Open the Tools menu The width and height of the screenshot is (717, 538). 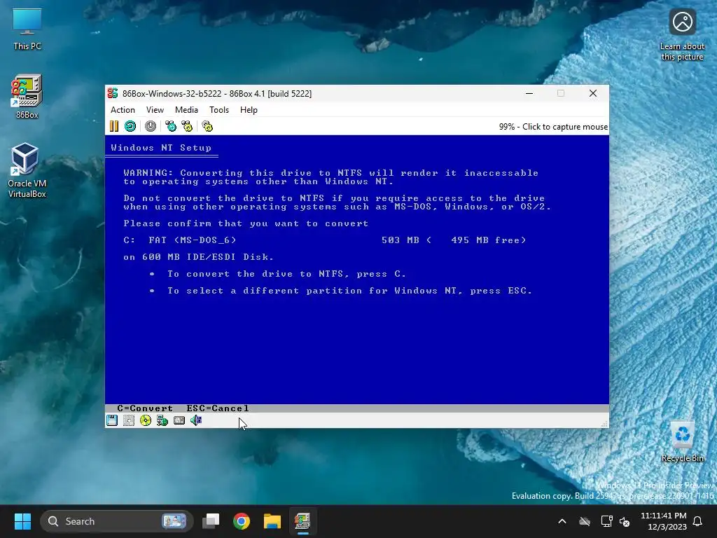pyautogui.click(x=219, y=110)
